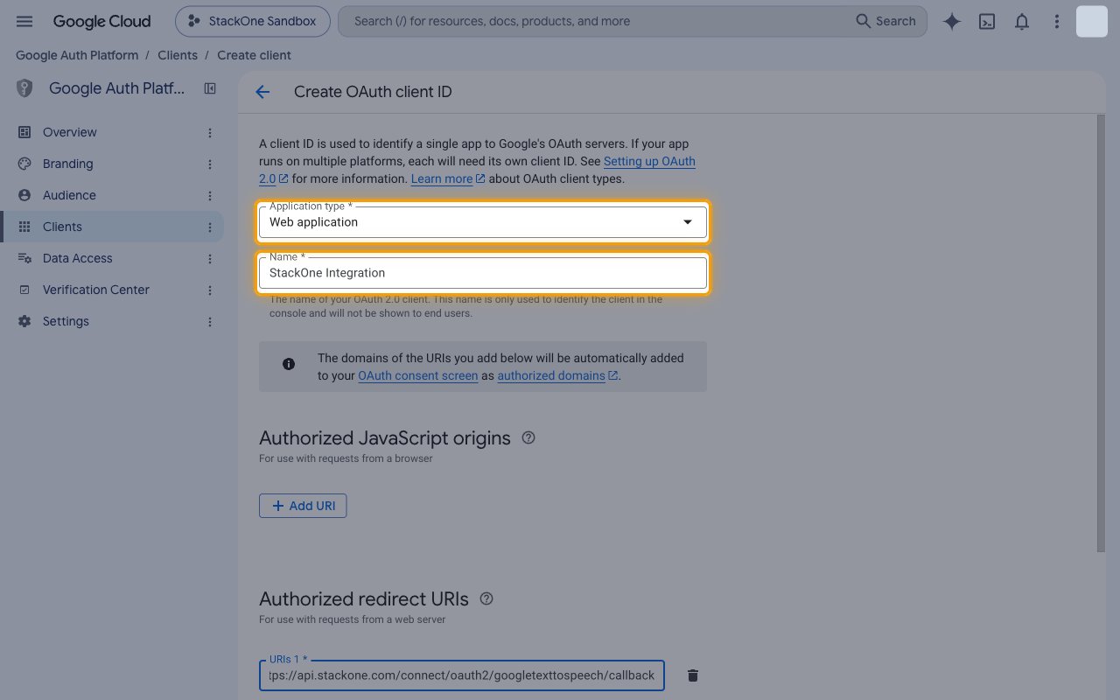Expand the Application type dropdown
The image size is (1120, 700).
(x=483, y=222)
